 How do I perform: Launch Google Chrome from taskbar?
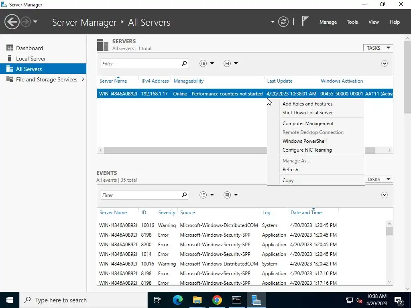[x=217, y=300]
